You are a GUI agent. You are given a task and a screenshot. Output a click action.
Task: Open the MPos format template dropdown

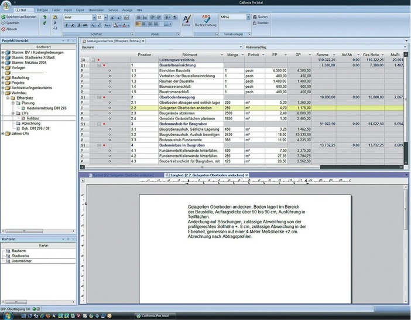[248, 17]
